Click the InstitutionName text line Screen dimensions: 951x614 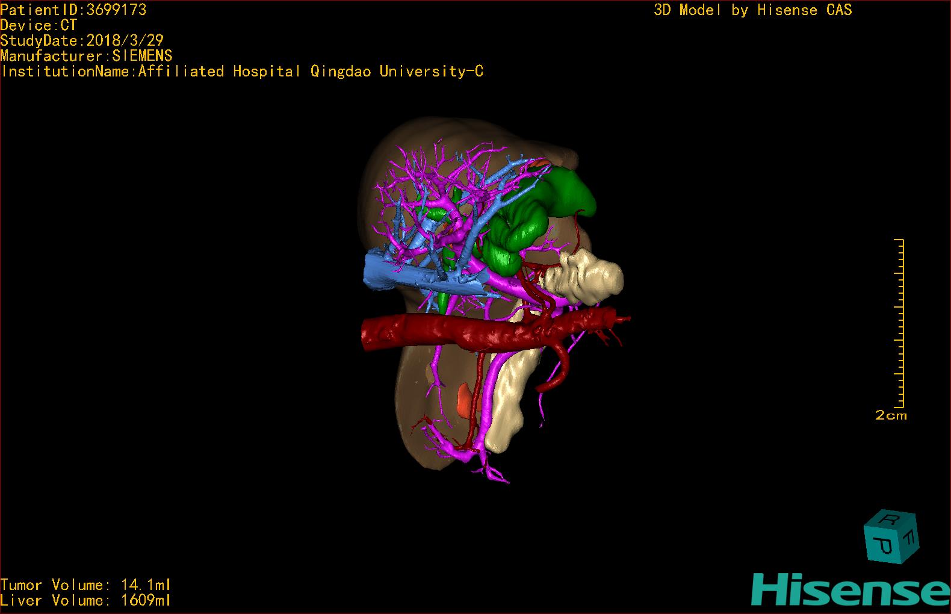(242, 72)
